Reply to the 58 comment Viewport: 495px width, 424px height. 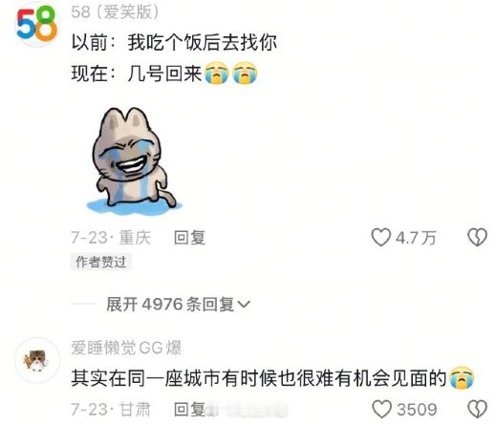tap(189, 238)
